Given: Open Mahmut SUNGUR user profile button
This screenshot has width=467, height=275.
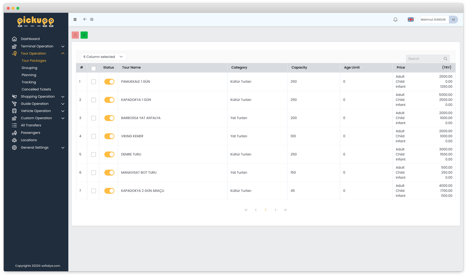Looking at the screenshot, I should coord(438,19).
